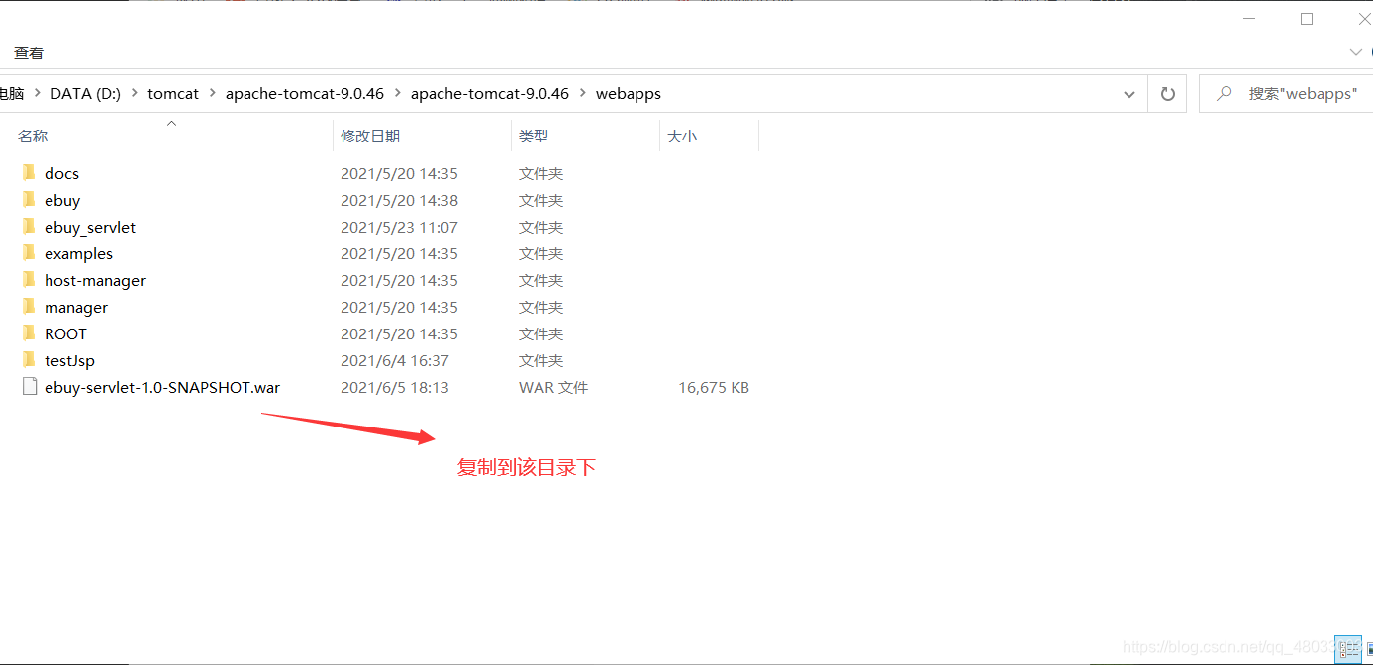The image size is (1373, 665).
Task: Navigate to tomcat breadcrumb
Action: pos(173,94)
